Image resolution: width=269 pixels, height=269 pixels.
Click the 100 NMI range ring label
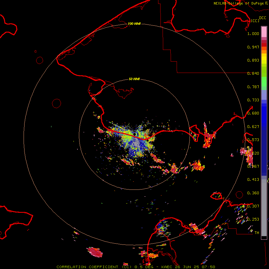[x=134, y=24]
